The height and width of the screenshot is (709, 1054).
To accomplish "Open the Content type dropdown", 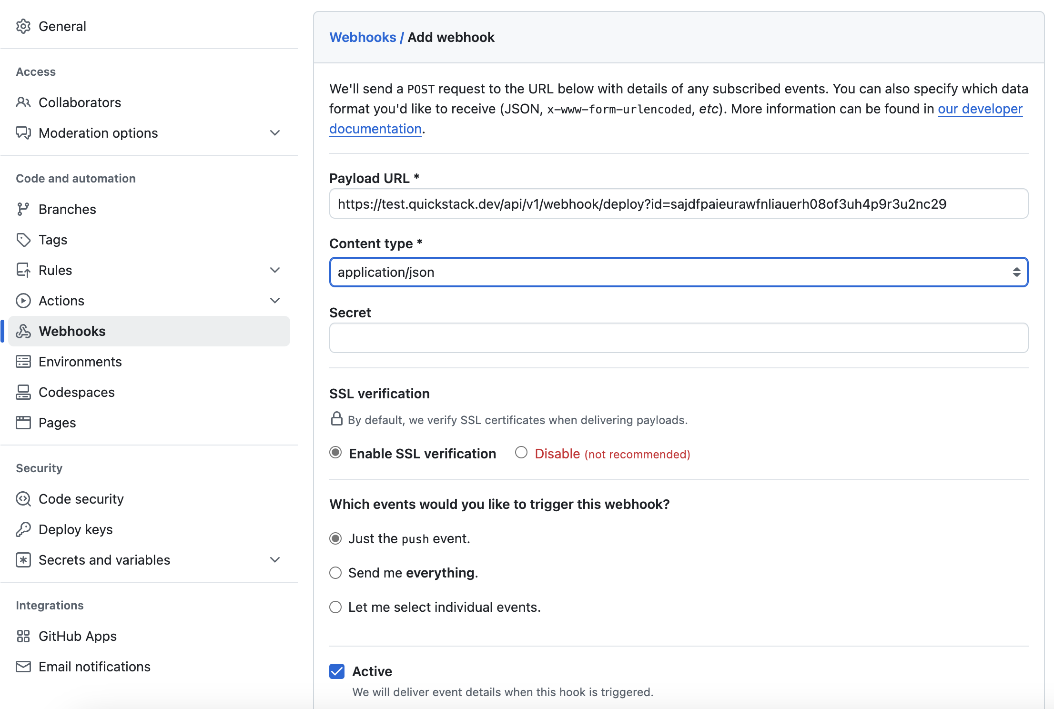I will coord(679,272).
